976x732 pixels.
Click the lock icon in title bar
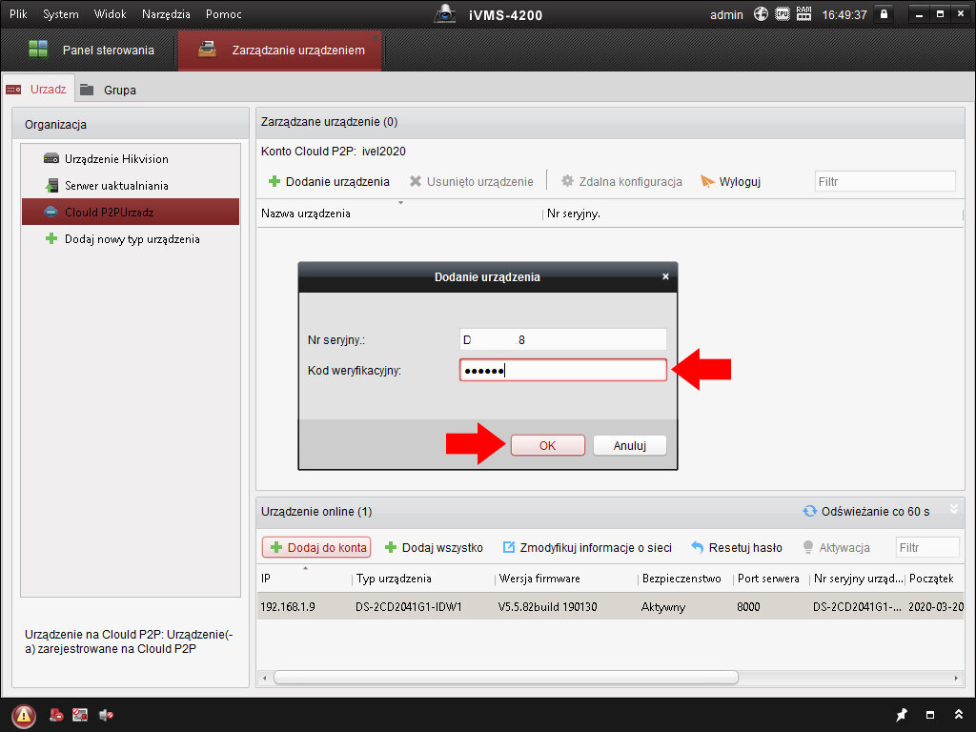[884, 14]
